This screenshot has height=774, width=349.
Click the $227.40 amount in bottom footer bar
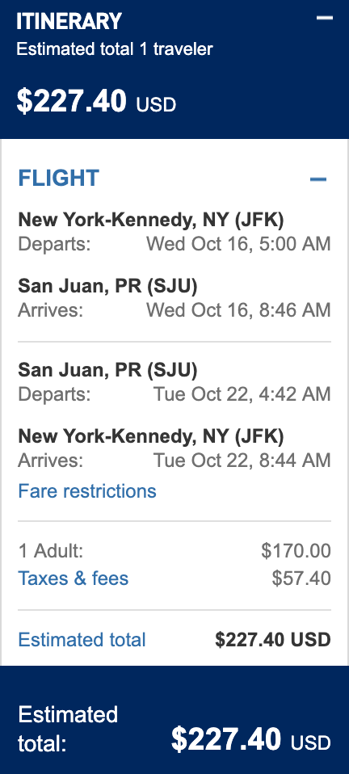tap(226, 740)
